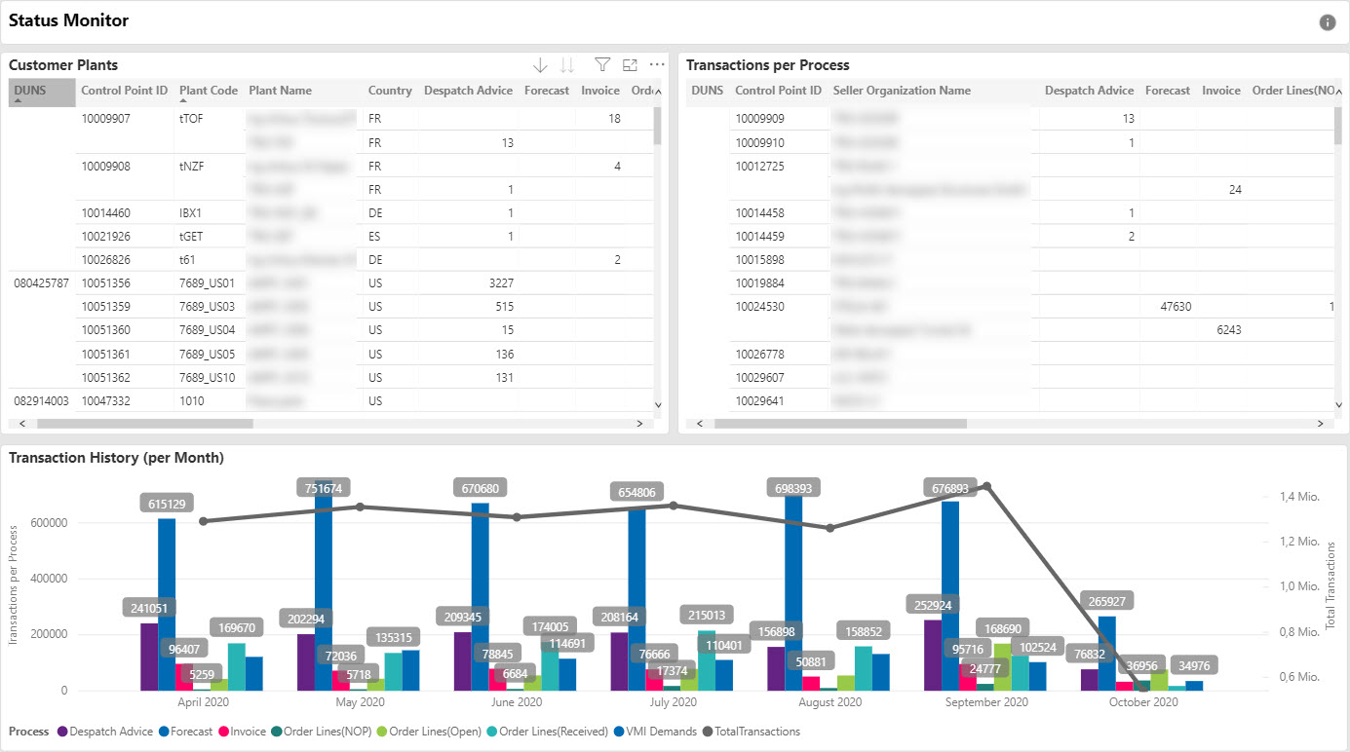Open the more options ellipsis for Customer Plants
Image resolution: width=1350 pixels, height=752 pixels.
(657, 65)
